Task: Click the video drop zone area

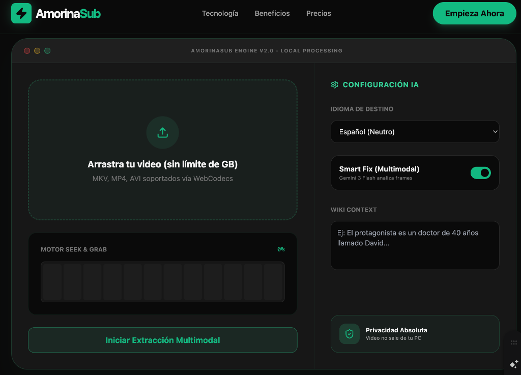Action: [x=162, y=150]
